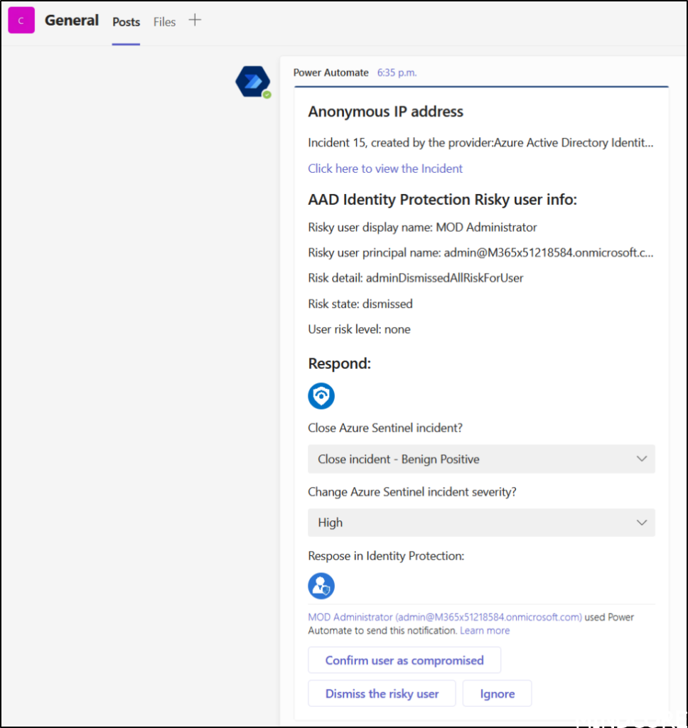Click Confirm user as compromised
688x728 pixels.
click(404, 660)
